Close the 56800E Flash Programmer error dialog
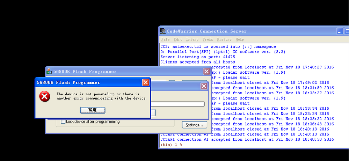 point(146,82)
